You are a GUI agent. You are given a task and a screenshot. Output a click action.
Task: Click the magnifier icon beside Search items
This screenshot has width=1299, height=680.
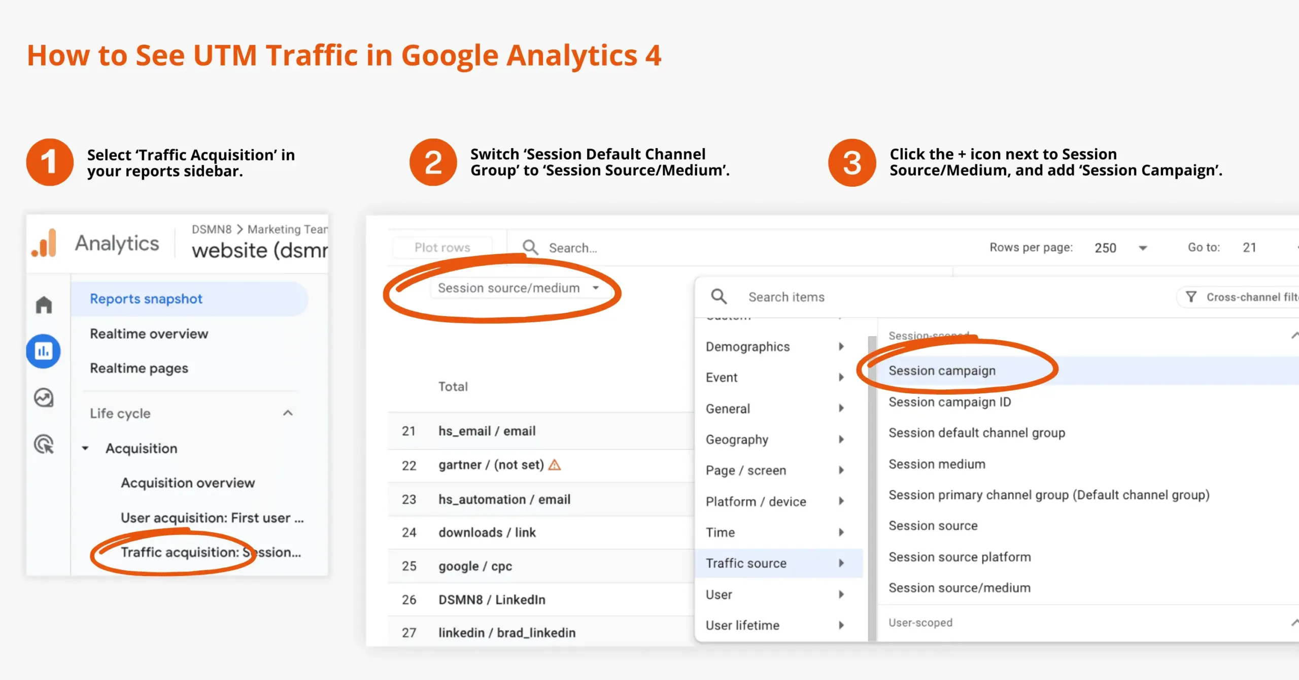pos(719,296)
